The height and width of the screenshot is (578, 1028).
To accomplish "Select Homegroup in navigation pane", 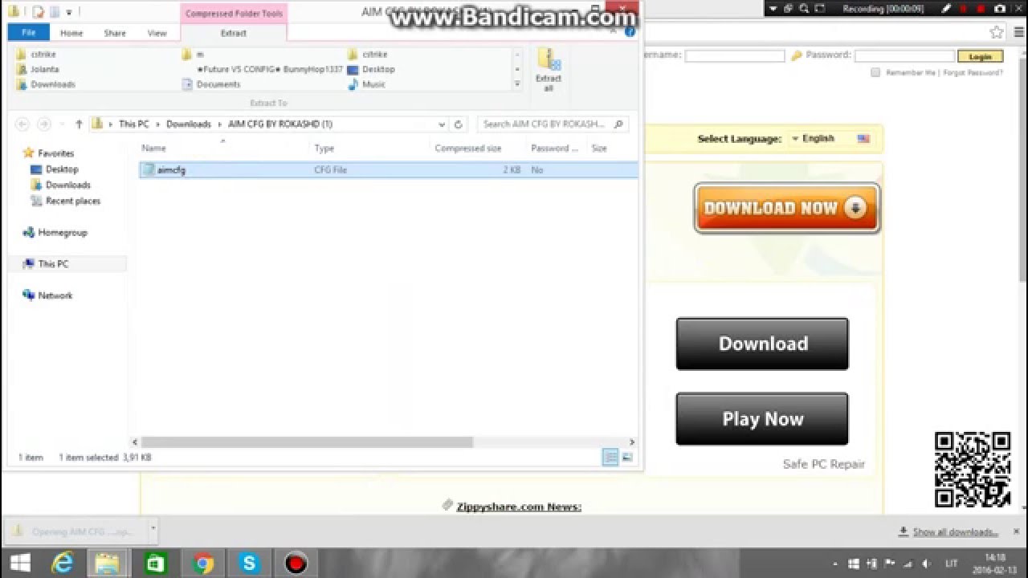I will pos(55,233).
